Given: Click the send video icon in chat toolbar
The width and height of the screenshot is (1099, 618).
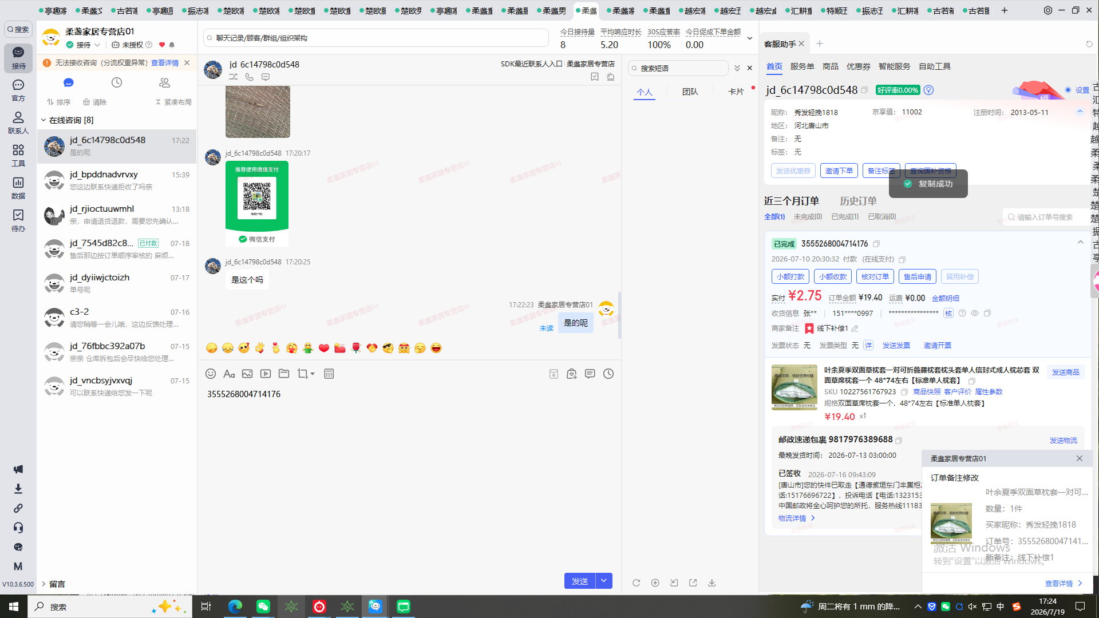Looking at the screenshot, I should 266,374.
